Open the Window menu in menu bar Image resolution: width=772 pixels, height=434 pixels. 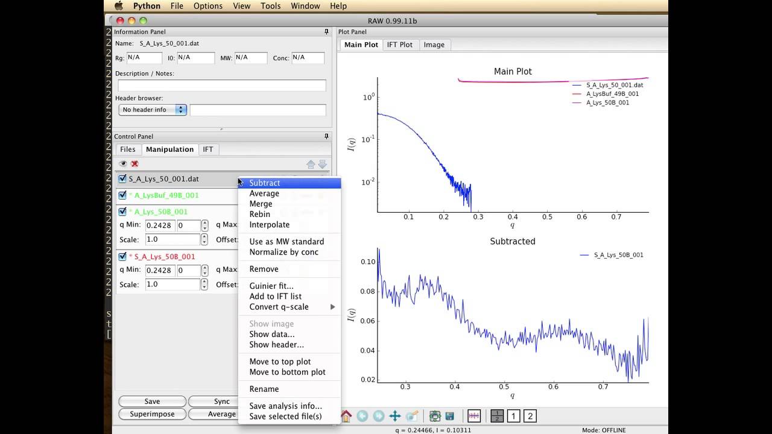click(305, 6)
